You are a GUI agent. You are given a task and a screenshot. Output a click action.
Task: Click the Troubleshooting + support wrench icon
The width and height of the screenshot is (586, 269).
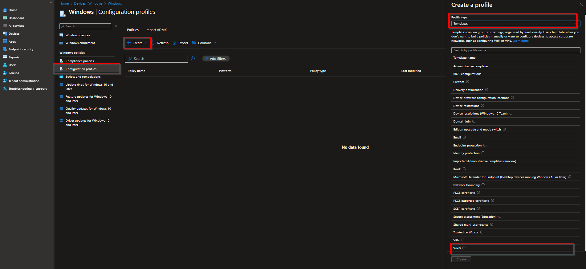(x=5, y=89)
